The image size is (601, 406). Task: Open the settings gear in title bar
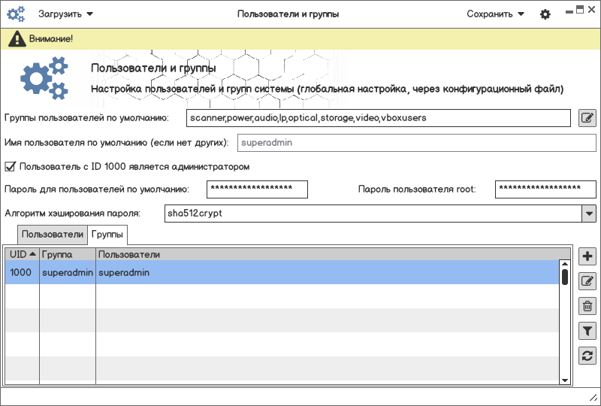tap(545, 14)
